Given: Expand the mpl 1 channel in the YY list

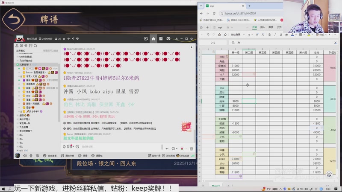Looking at the screenshot, I should click(x=18, y=151).
